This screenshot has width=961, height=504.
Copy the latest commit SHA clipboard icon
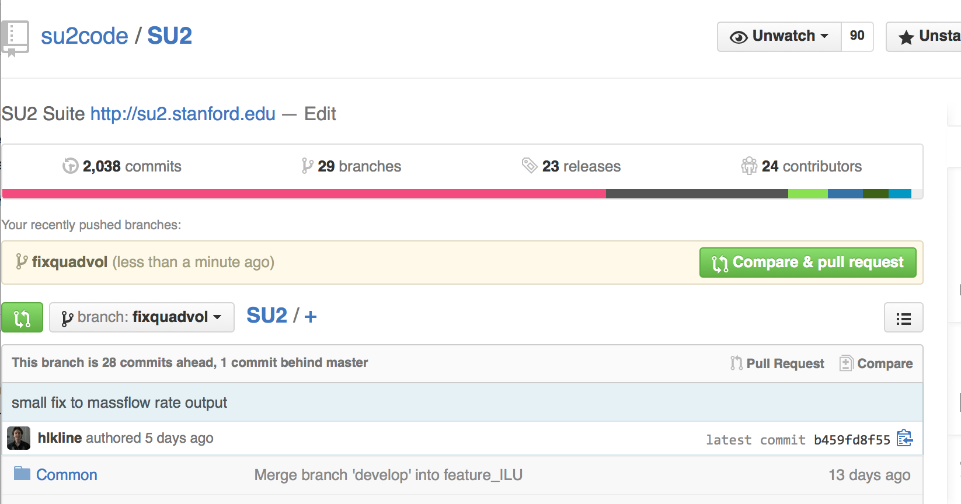(904, 438)
